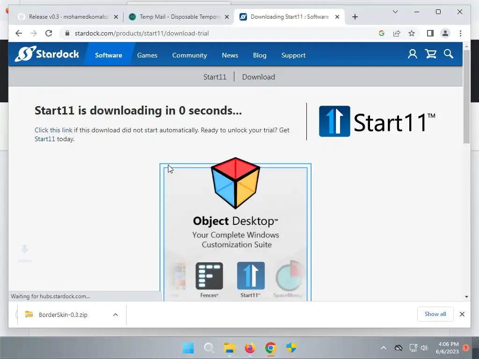Click the Object Desktop cube logo

point(236,183)
